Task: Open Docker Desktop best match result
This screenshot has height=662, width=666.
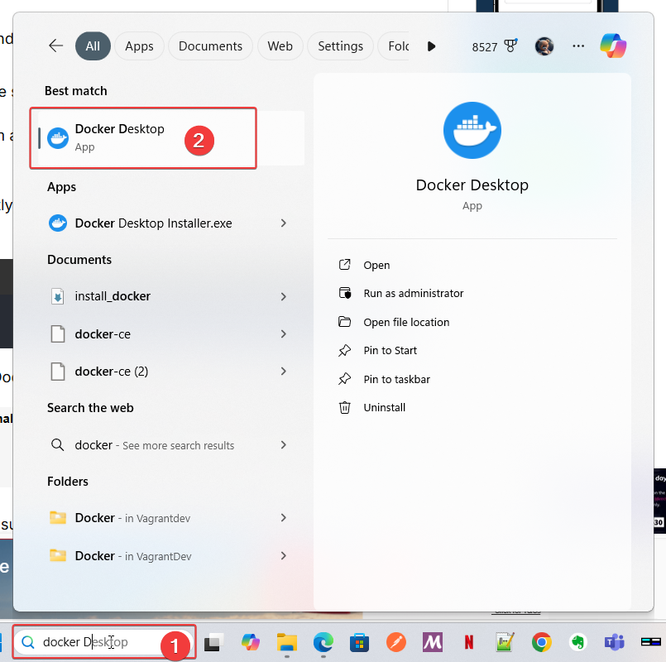Action: tap(170, 137)
